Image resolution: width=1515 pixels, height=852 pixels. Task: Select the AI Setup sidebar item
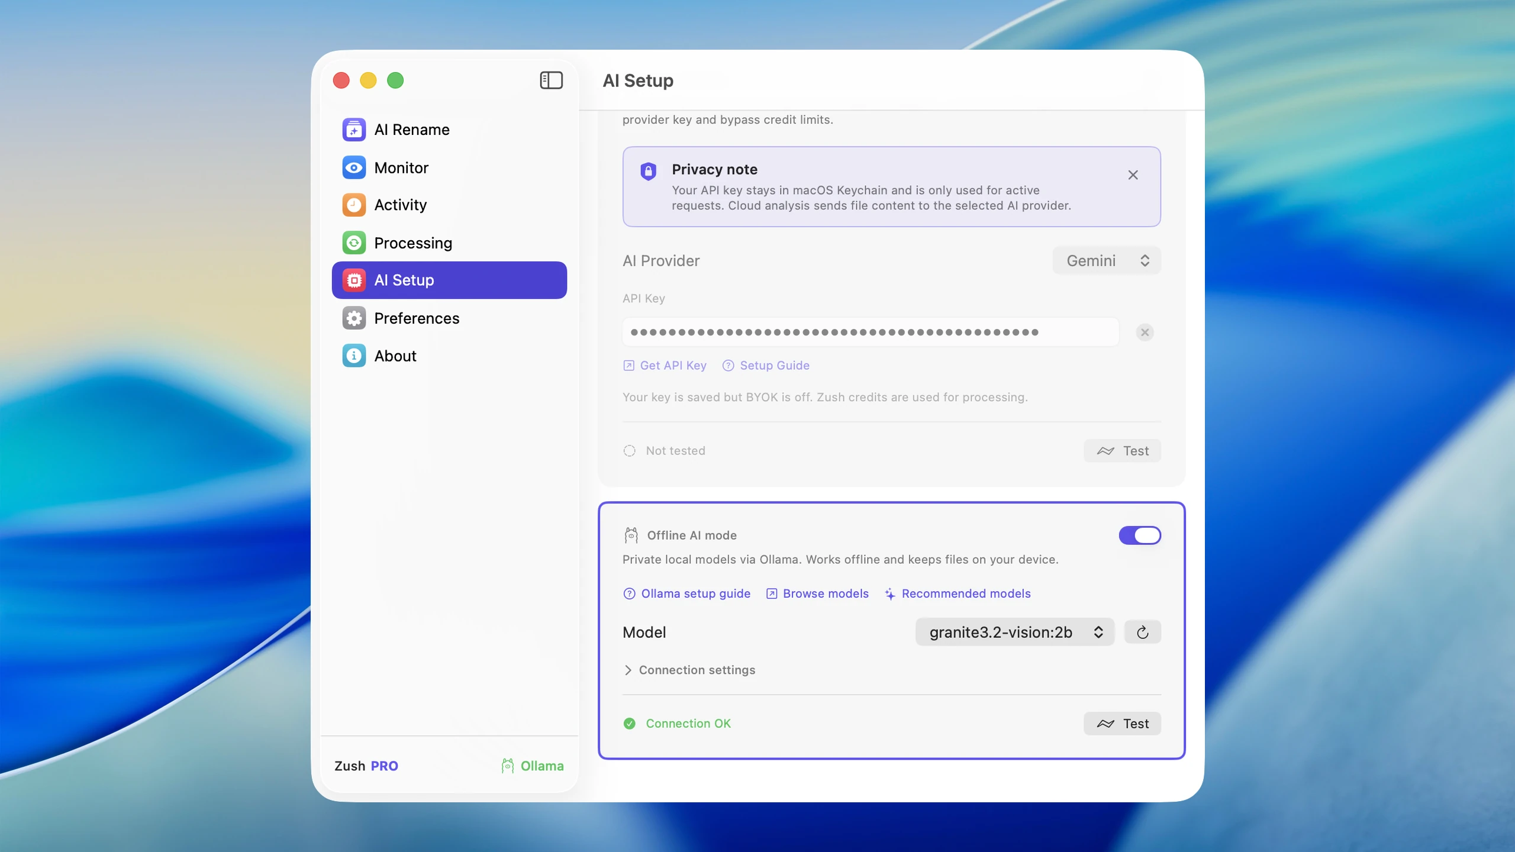449,280
